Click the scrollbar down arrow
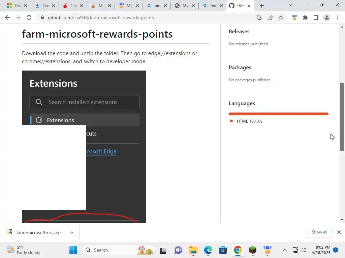This screenshot has height=258, width=345. (x=342, y=220)
